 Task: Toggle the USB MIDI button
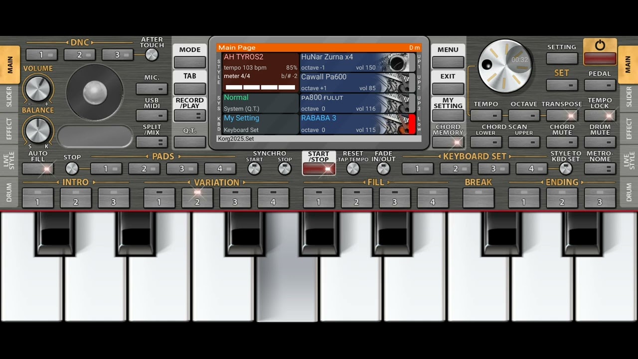[152, 116]
